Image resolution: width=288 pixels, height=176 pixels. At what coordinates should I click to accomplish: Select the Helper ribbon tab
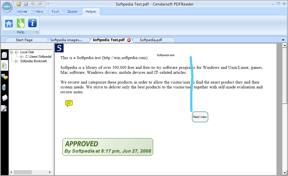click(91, 11)
